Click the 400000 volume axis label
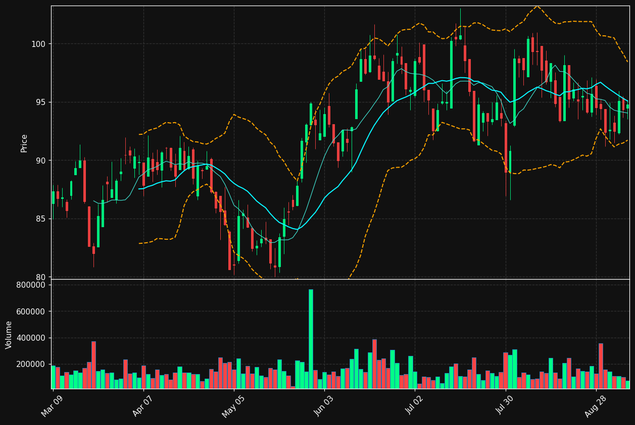635x425 pixels. [x=31, y=338]
